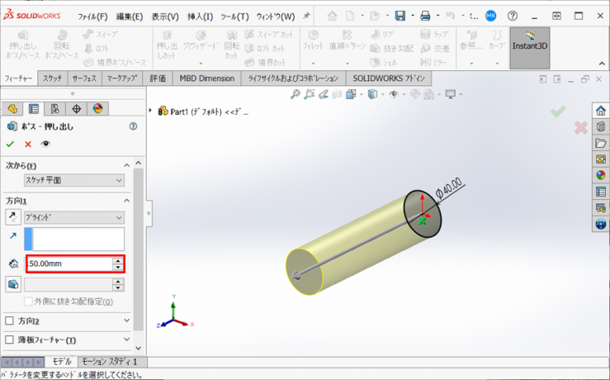Image resolution: width=610 pixels, height=380 pixels.
Task: Click the draft on/off button icon
Action: pos(12,284)
